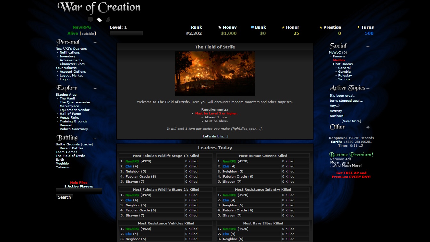Click Logout
Viewport: 430px width, 242px height.
tap(65, 79)
